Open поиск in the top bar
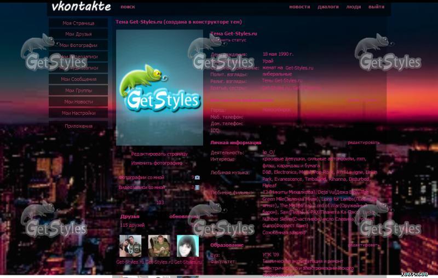This screenshot has width=438, height=278. 128,7
